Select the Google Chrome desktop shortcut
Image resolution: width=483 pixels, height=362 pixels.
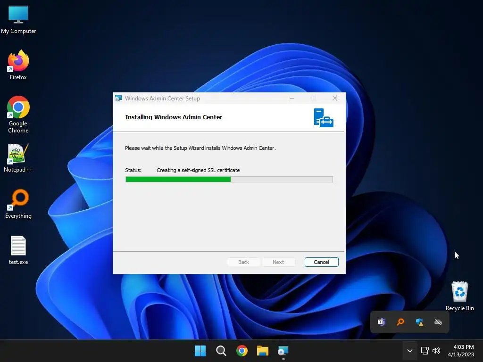18,114
